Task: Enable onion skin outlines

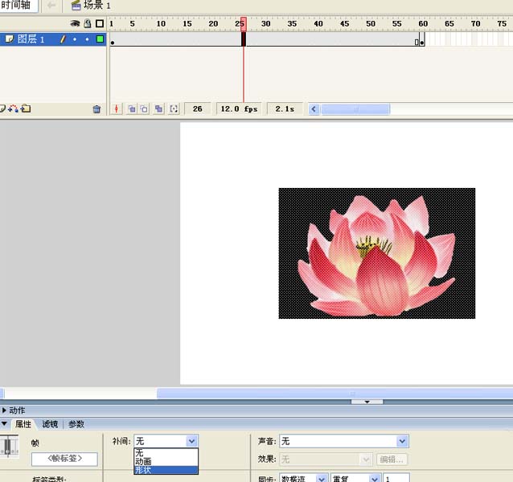Action: tap(144, 108)
